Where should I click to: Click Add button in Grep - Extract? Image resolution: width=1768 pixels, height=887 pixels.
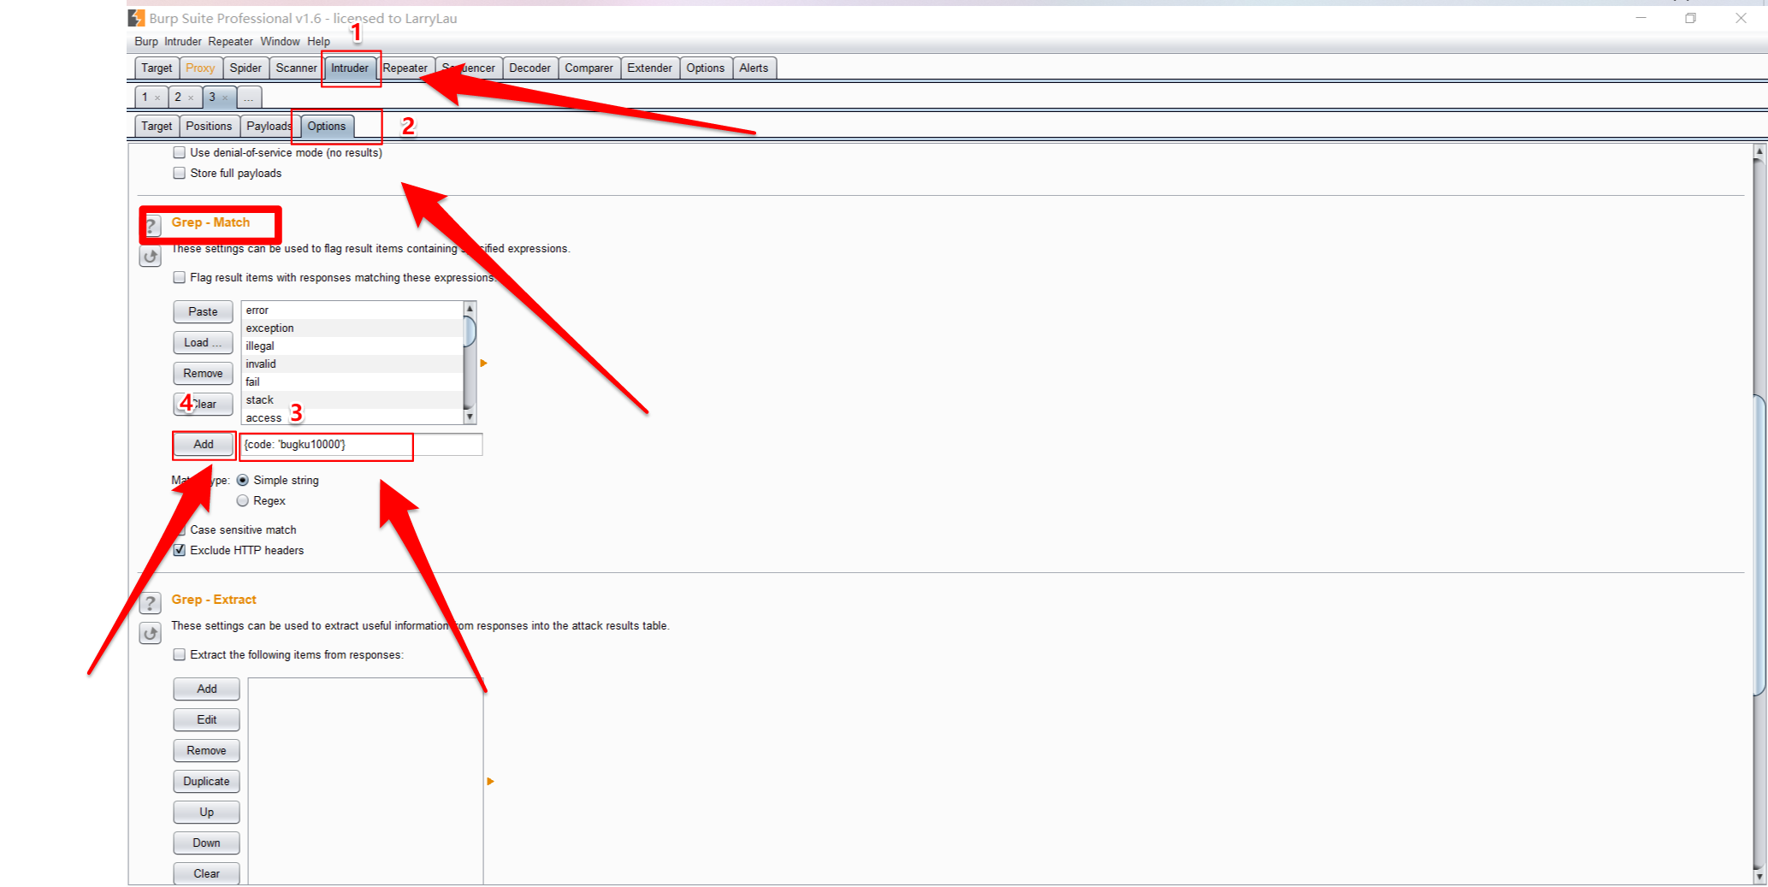click(x=206, y=689)
